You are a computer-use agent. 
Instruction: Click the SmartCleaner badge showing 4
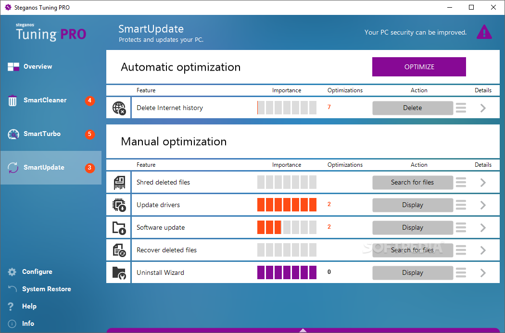point(90,100)
